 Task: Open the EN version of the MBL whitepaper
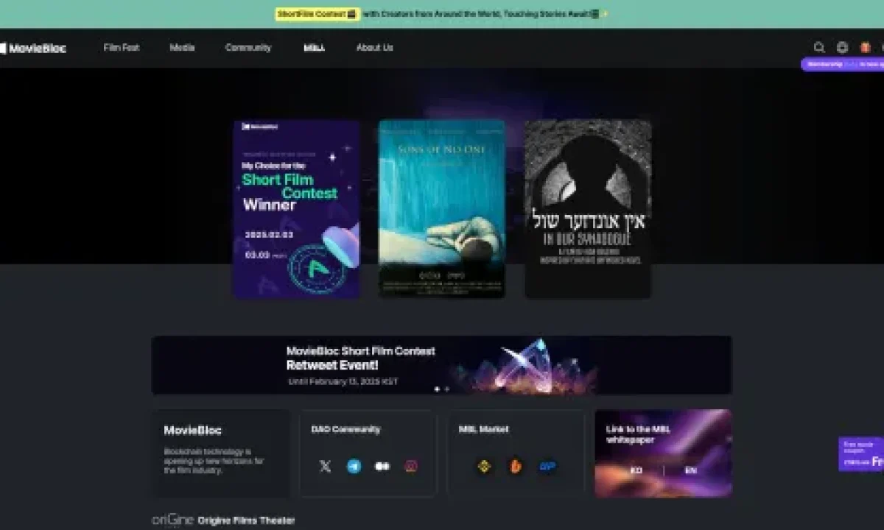tap(689, 469)
